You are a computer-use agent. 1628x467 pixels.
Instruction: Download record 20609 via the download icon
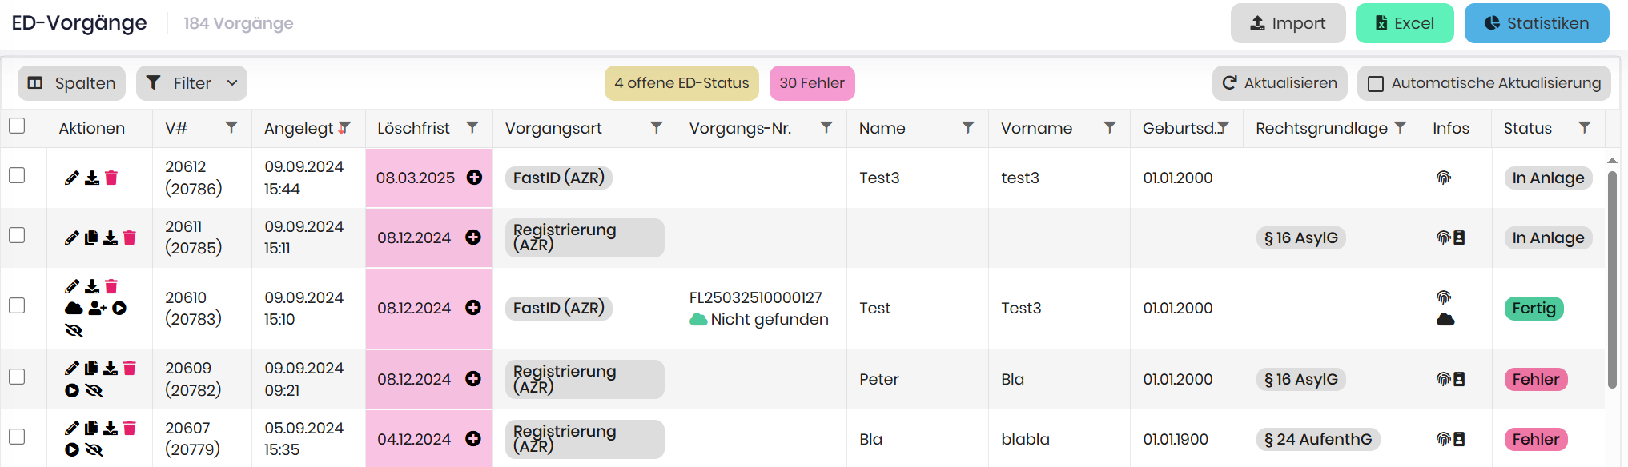[x=111, y=368]
